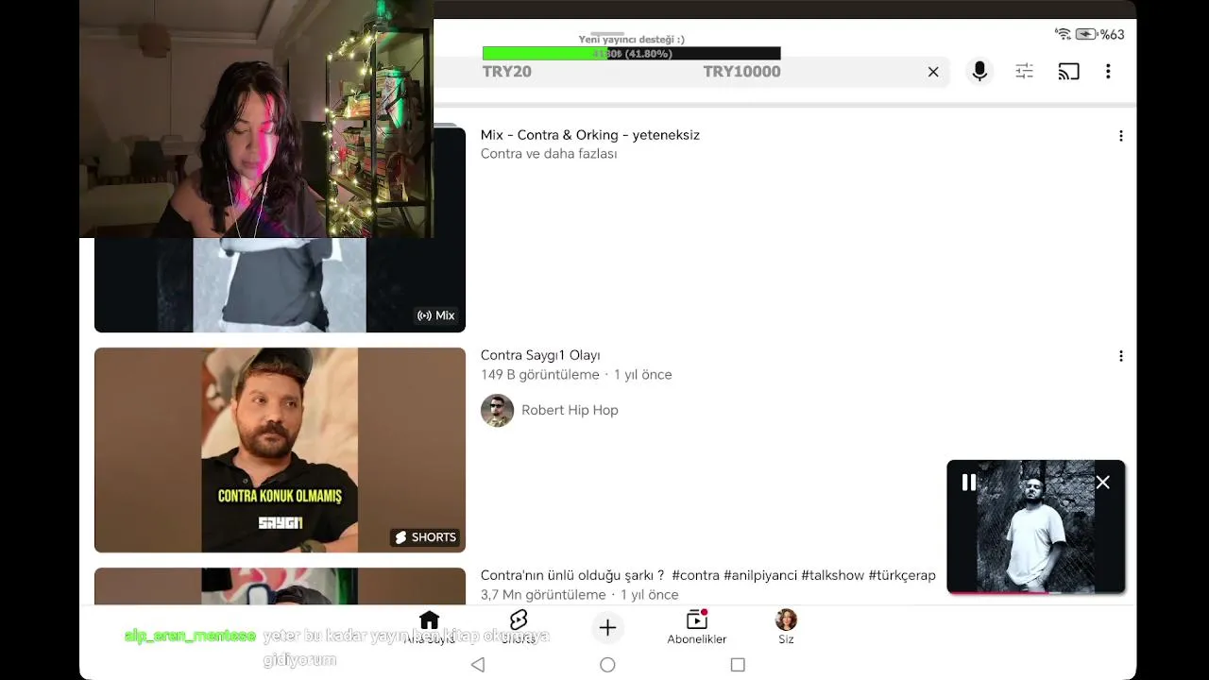Click the SHORTS badge on the thumbnail

[x=425, y=537]
